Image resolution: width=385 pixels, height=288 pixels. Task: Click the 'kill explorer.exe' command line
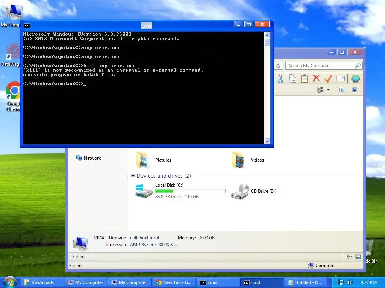pos(79,66)
